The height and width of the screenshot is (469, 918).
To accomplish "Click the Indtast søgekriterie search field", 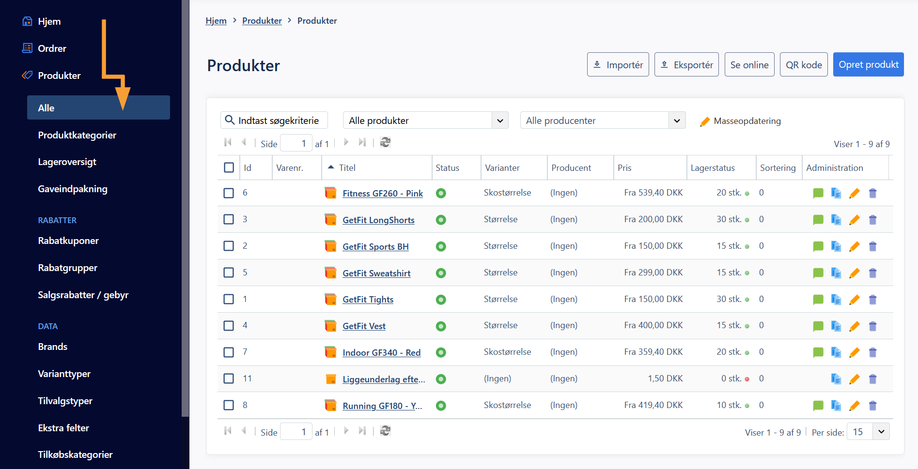I will tap(274, 121).
